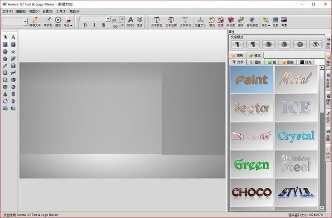Image resolution: width=332 pixels, height=218 pixels.
Task: Click the first text mode button
Action: point(237,44)
